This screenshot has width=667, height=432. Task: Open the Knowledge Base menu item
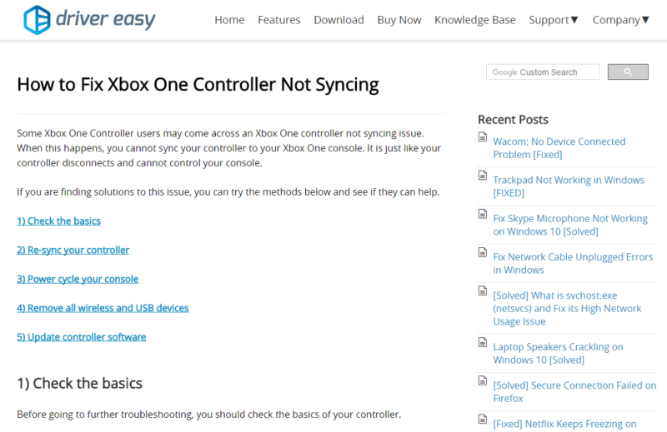(x=474, y=20)
